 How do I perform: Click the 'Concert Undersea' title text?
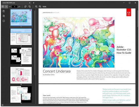[x=57, y=71]
